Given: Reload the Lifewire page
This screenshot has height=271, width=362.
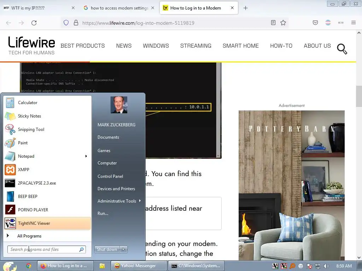Looking at the screenshot, I should point(34,23).
